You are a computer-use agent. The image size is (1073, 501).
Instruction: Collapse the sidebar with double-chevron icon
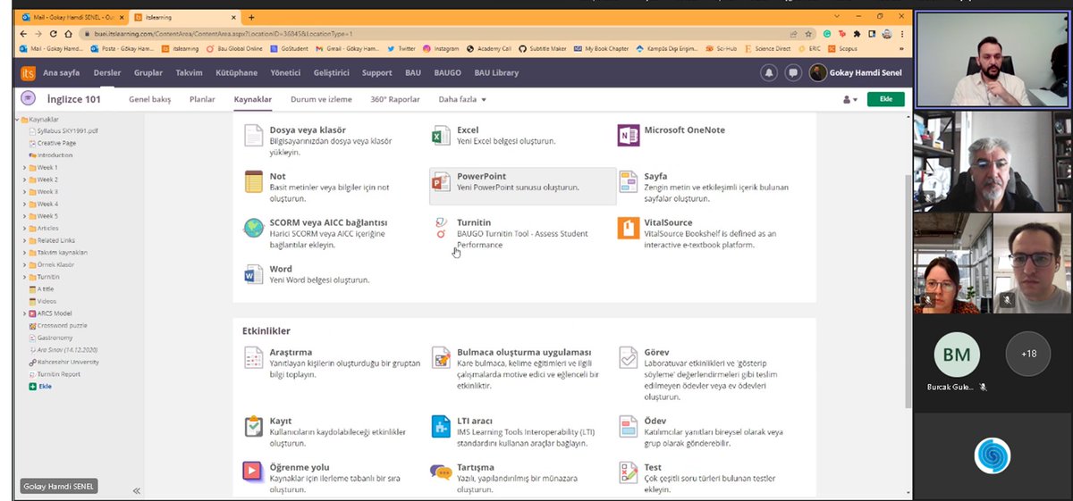click(x=137, y=490)
